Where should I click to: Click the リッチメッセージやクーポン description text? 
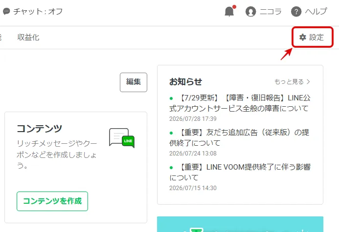point(57,155)
